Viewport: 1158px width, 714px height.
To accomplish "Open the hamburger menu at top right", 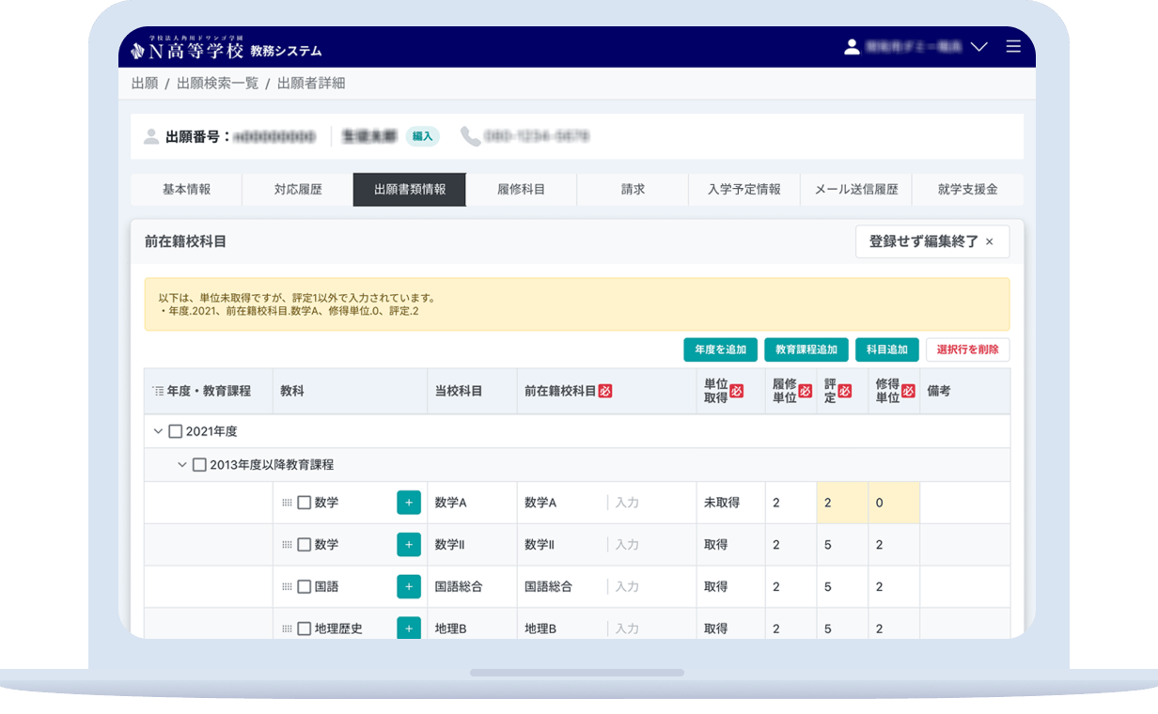I will tap(1013, 46).
